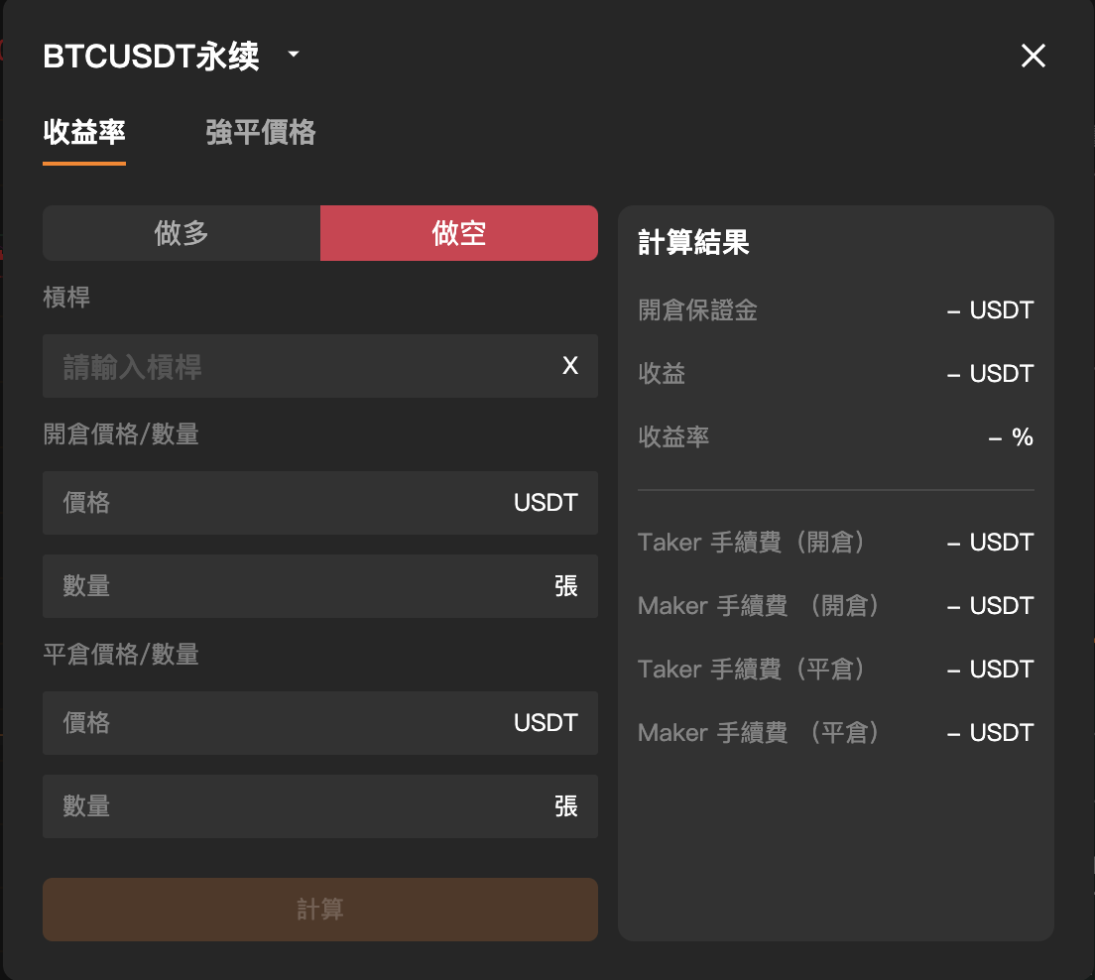Click the BTCUSDT永续 title text

[151, 56]
